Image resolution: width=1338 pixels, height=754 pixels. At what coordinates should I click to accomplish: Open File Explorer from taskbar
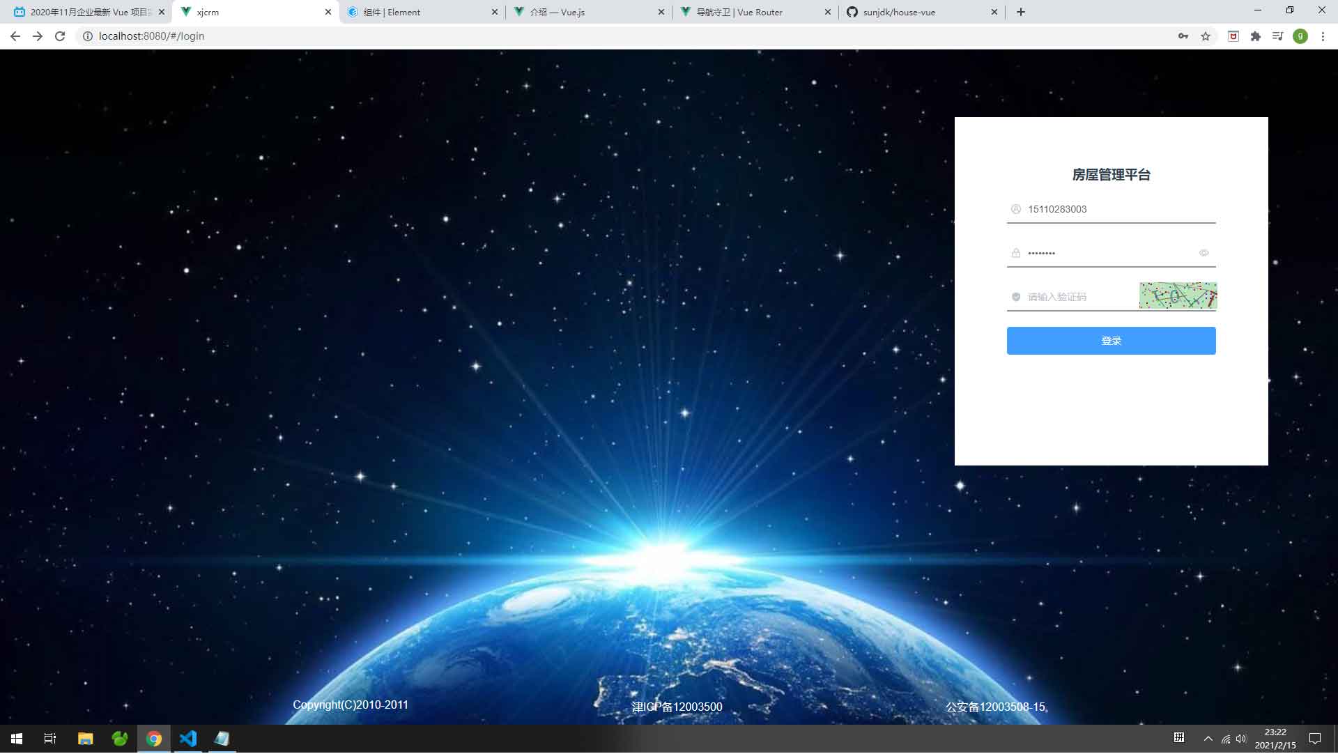point(85,739)
